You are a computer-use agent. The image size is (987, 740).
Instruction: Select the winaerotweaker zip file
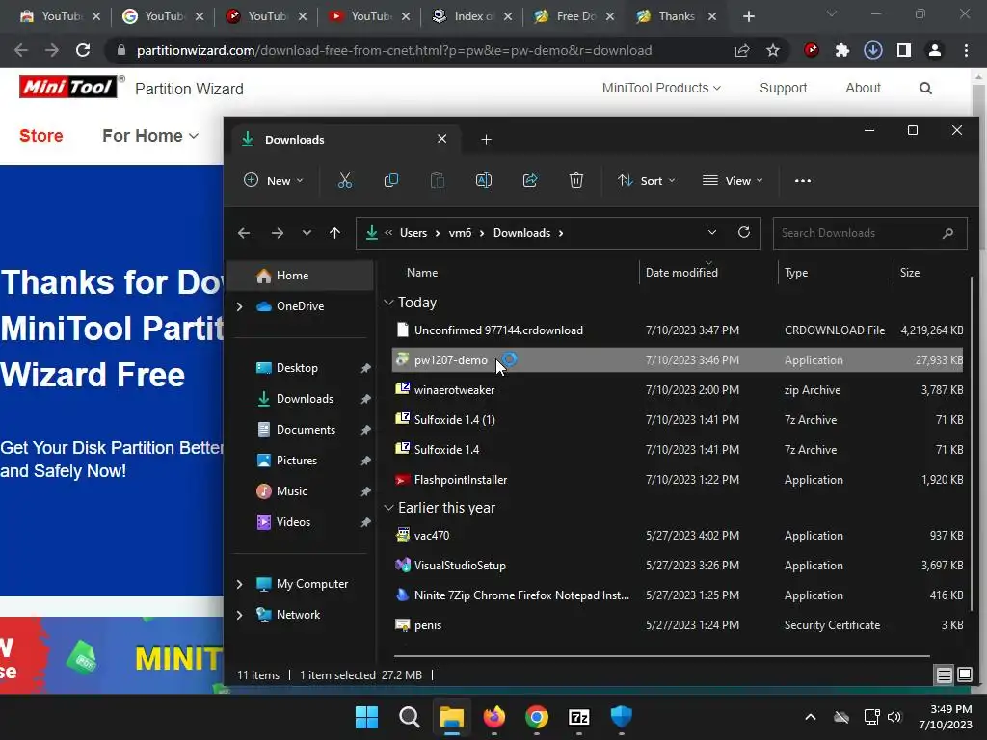point(678,390)
